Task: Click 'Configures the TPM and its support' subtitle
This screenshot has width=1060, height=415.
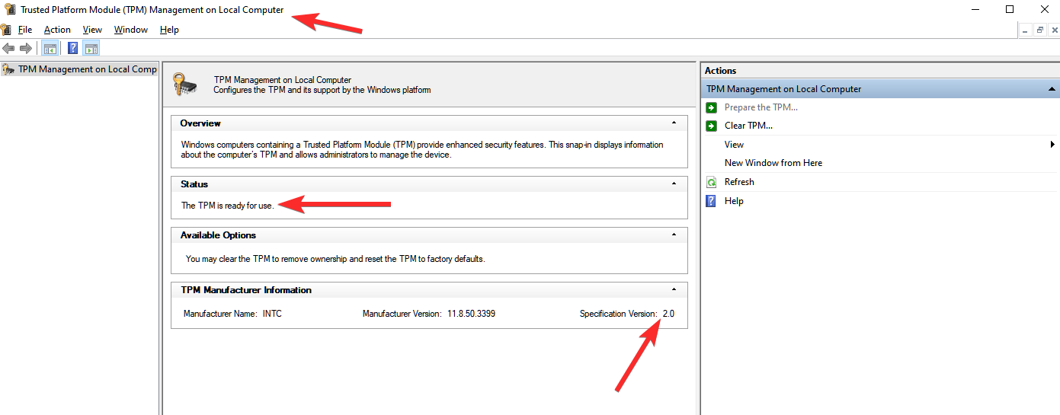Action: coord(322,90)
